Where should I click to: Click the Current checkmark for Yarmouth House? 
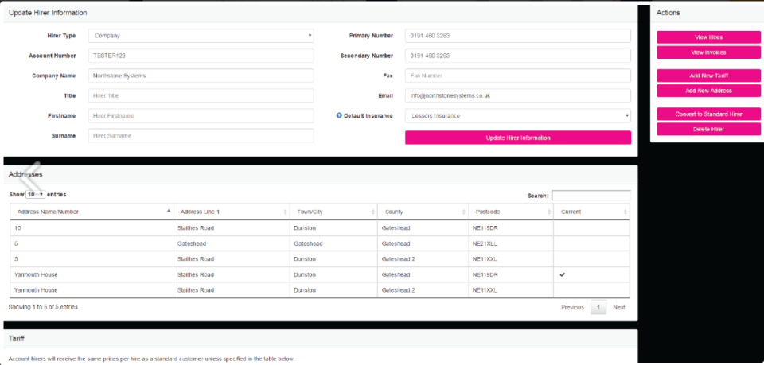(564, 274)
